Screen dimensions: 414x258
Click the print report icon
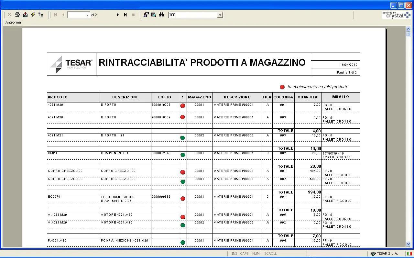tap(17, 15)
